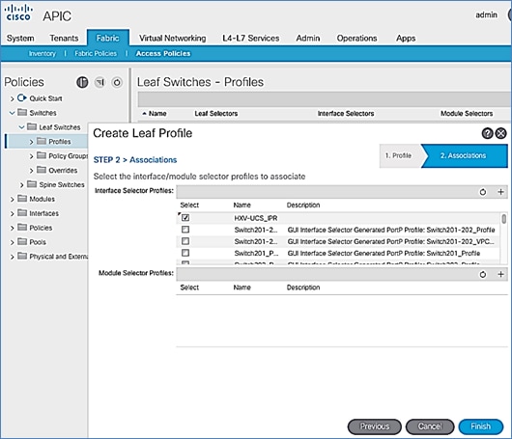
Task: Expand the Profiles tree node
Action: click(31, 142)
